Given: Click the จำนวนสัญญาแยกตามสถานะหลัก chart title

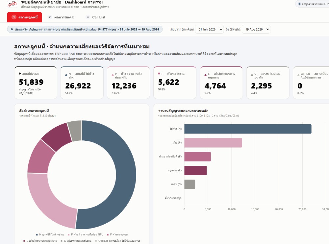Looking at the screenshot, I should [x=183, y=111].
